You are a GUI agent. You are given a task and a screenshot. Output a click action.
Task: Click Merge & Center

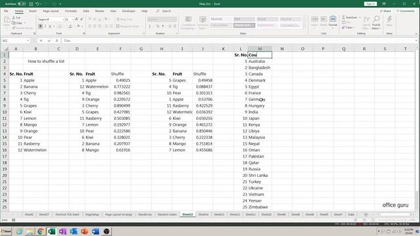(x=127, y=26)
